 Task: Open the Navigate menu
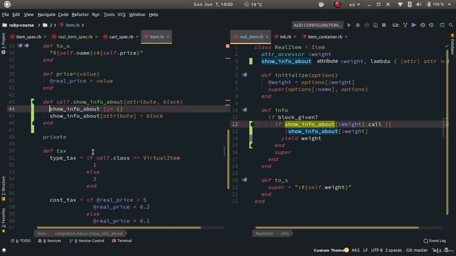click(x=46, y=15)
